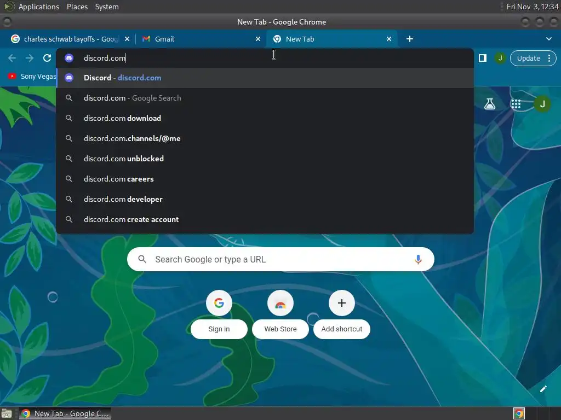The image size is (561, 420).
Task: Go back using the back arrow
Action: click(12, 58)
